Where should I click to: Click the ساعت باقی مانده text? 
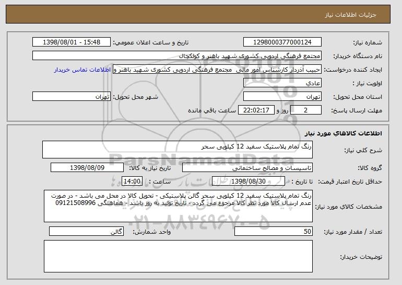[x=212, y=111]
